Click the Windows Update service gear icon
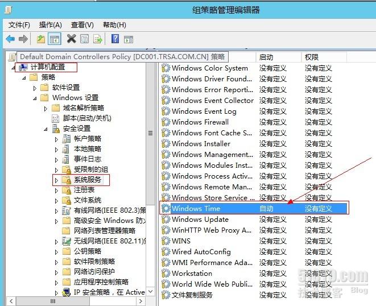Viewport: 376px width, 306px height. (x=166, y=219)
